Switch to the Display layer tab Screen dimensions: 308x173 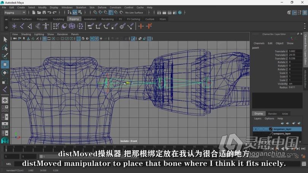pos(259,114)
